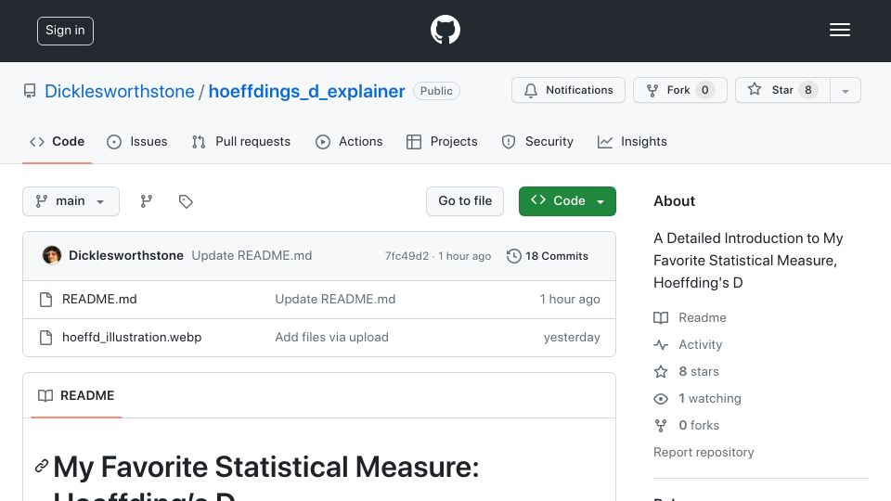
Task: View tags via the tag icon
Action: [x=186, y=201]
